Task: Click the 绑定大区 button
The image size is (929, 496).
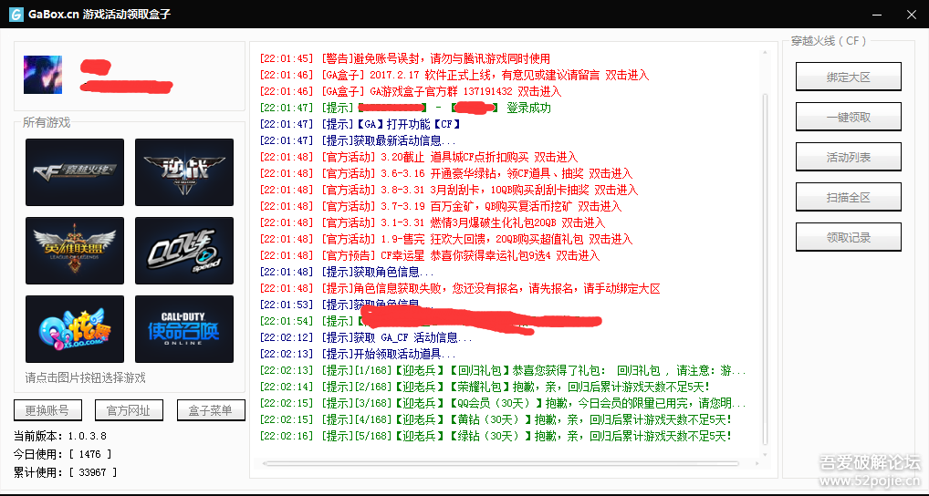Action: click(848, 77)
